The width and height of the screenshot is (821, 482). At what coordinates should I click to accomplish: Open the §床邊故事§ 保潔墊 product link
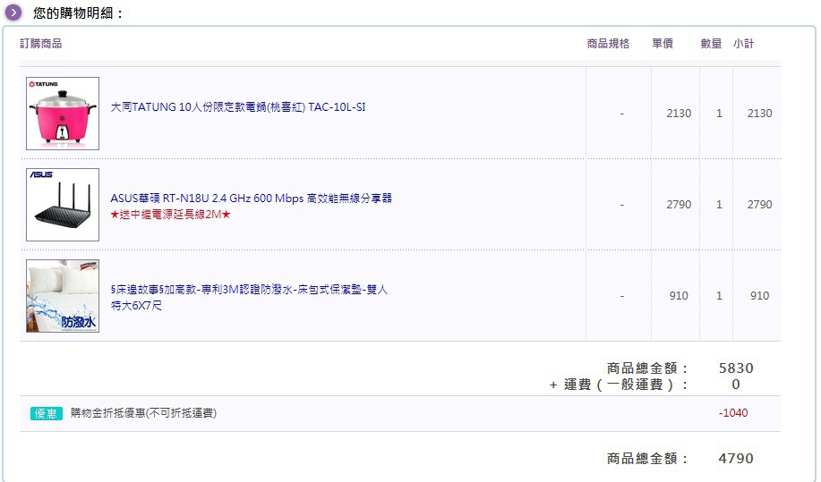pyautogui.click(x=249, y=297)
